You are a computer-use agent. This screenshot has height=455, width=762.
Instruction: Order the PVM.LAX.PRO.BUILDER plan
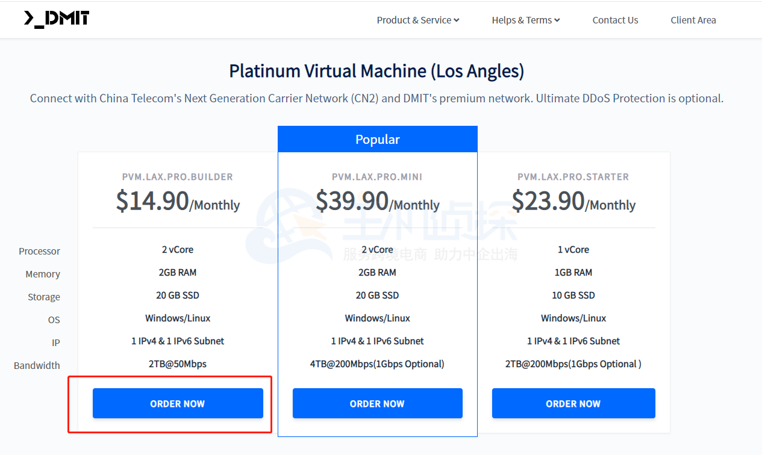[x=178, y=403]
